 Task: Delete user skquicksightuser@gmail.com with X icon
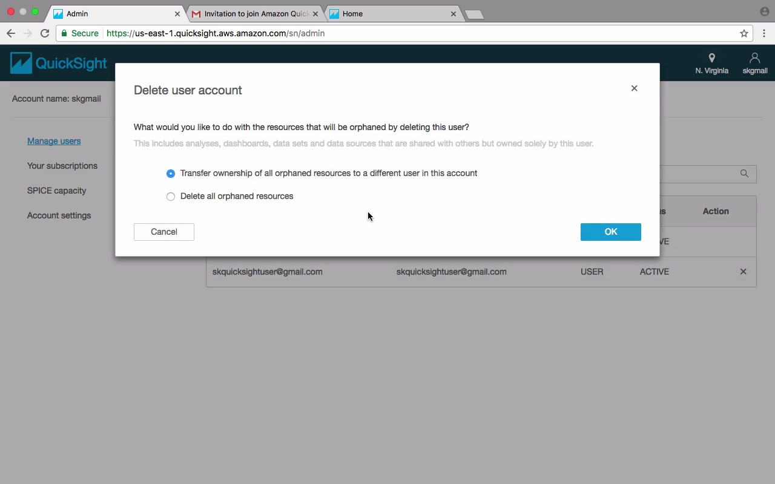coord(744,272)
